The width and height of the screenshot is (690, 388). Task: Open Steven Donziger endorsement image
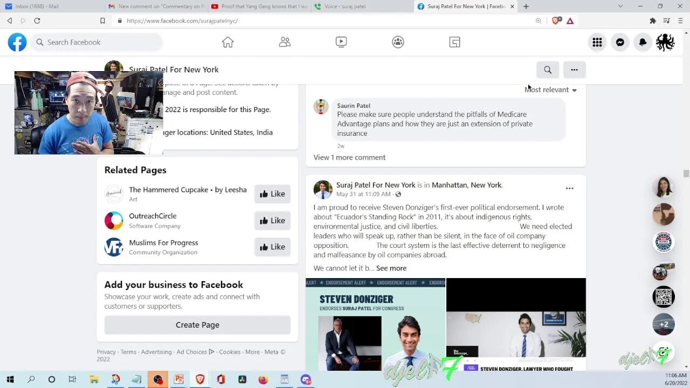pos(375,324)
